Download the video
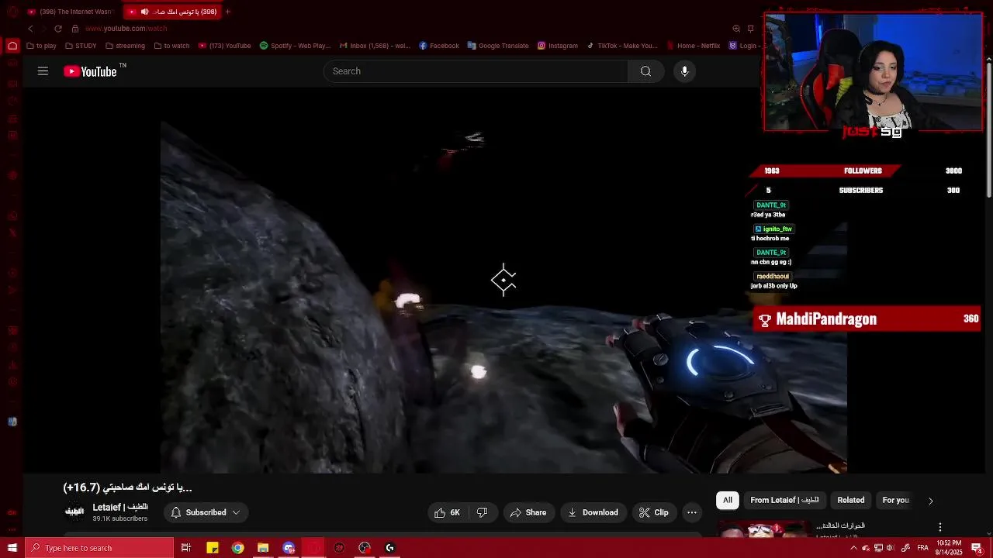Viewport: 993px width, 558px height. 593,512
